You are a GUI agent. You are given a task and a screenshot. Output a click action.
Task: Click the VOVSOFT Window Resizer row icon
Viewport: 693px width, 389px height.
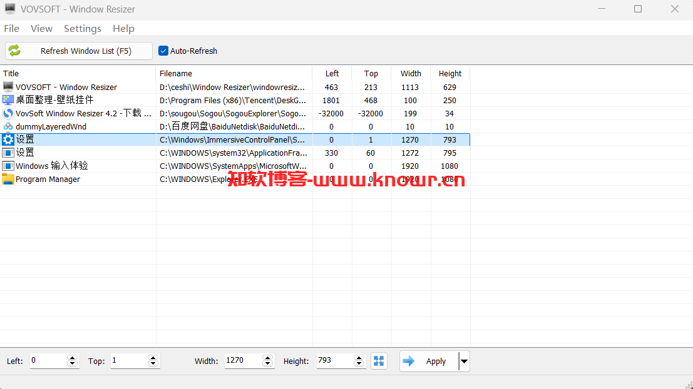8,87
